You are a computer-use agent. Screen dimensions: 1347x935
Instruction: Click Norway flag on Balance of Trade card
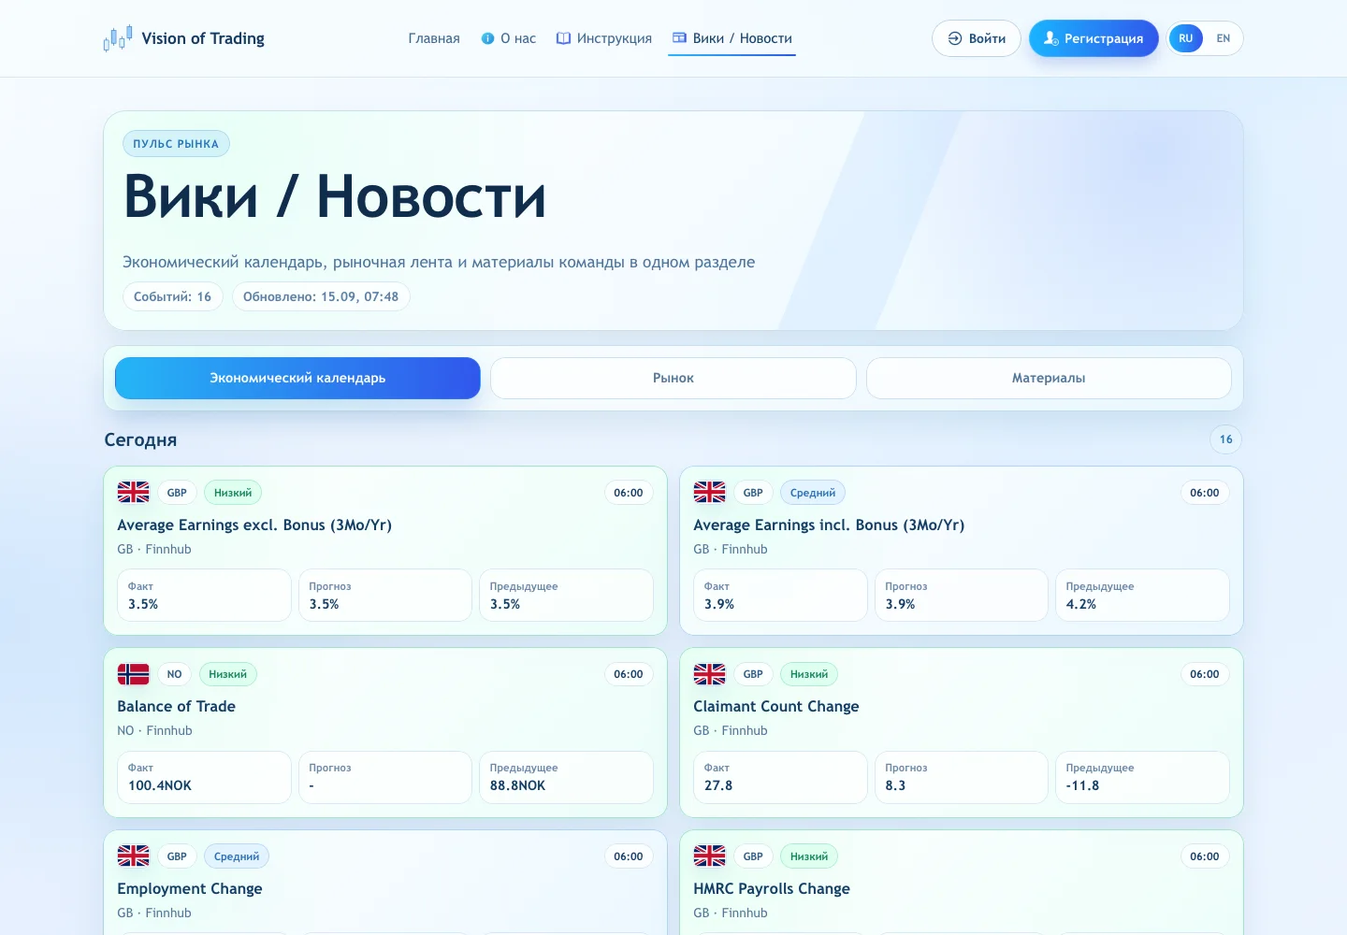point(134,673)
